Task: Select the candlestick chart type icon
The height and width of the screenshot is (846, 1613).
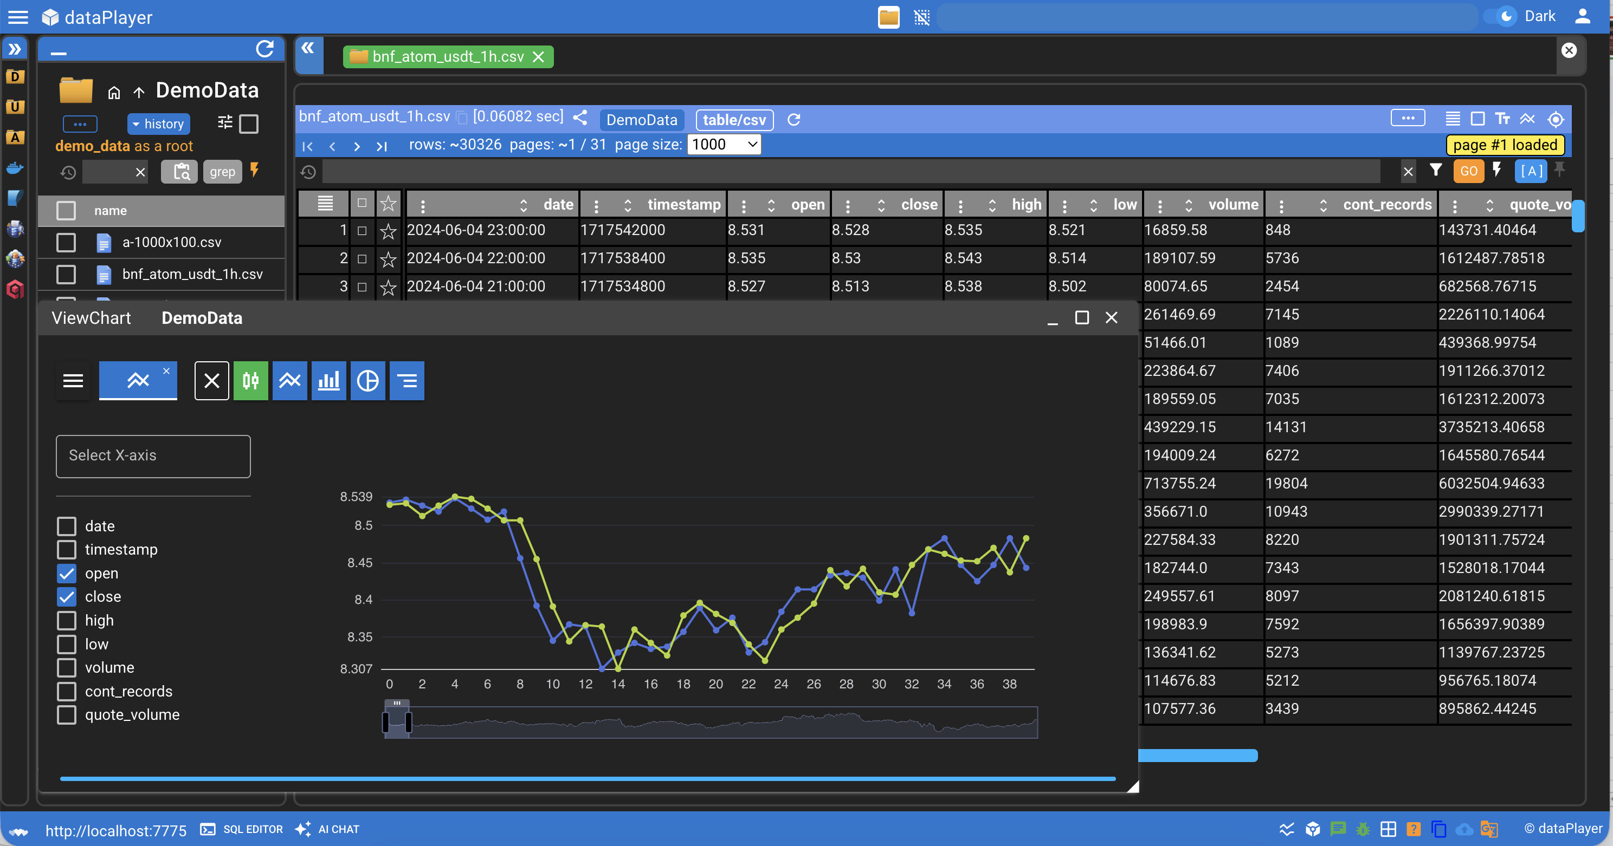Action: point(250,380)
